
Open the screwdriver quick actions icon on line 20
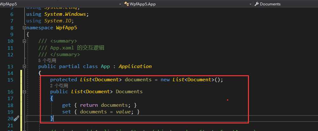click(16, 118)
